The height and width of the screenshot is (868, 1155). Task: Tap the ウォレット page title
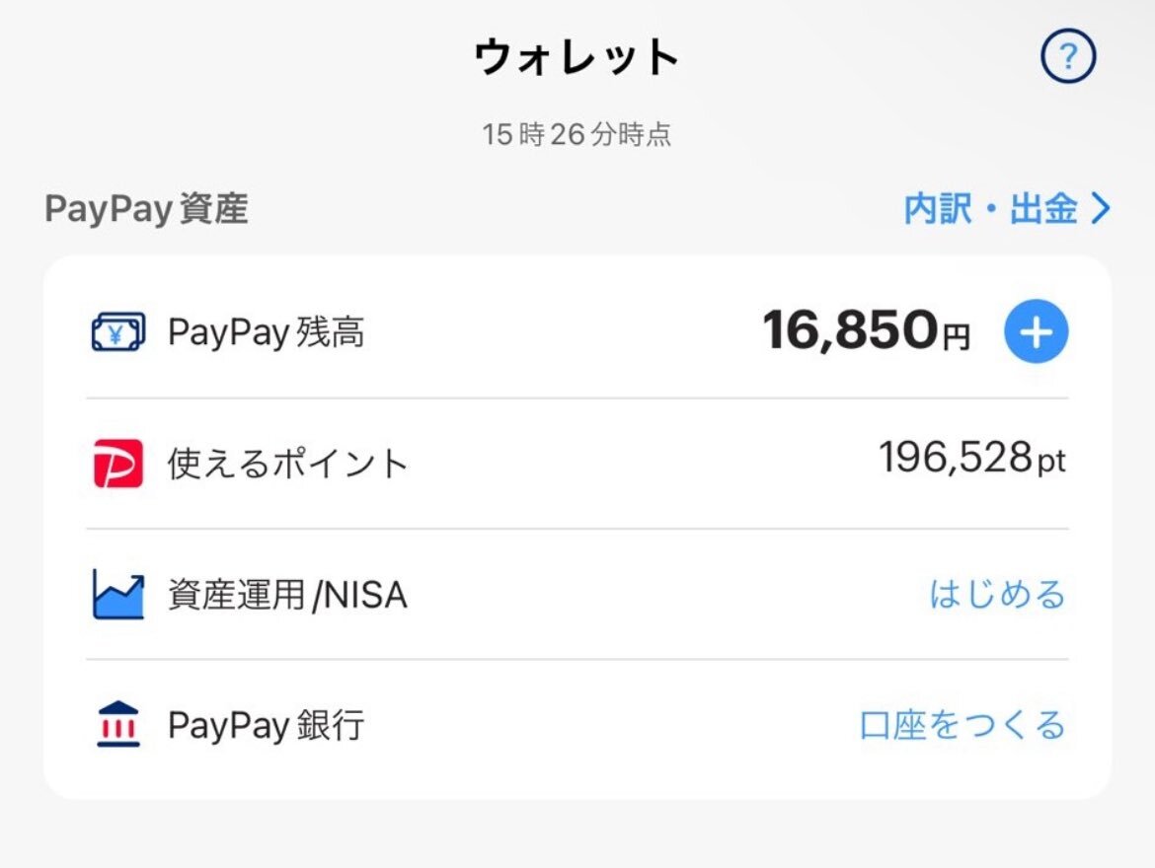[x=577, y=56]
